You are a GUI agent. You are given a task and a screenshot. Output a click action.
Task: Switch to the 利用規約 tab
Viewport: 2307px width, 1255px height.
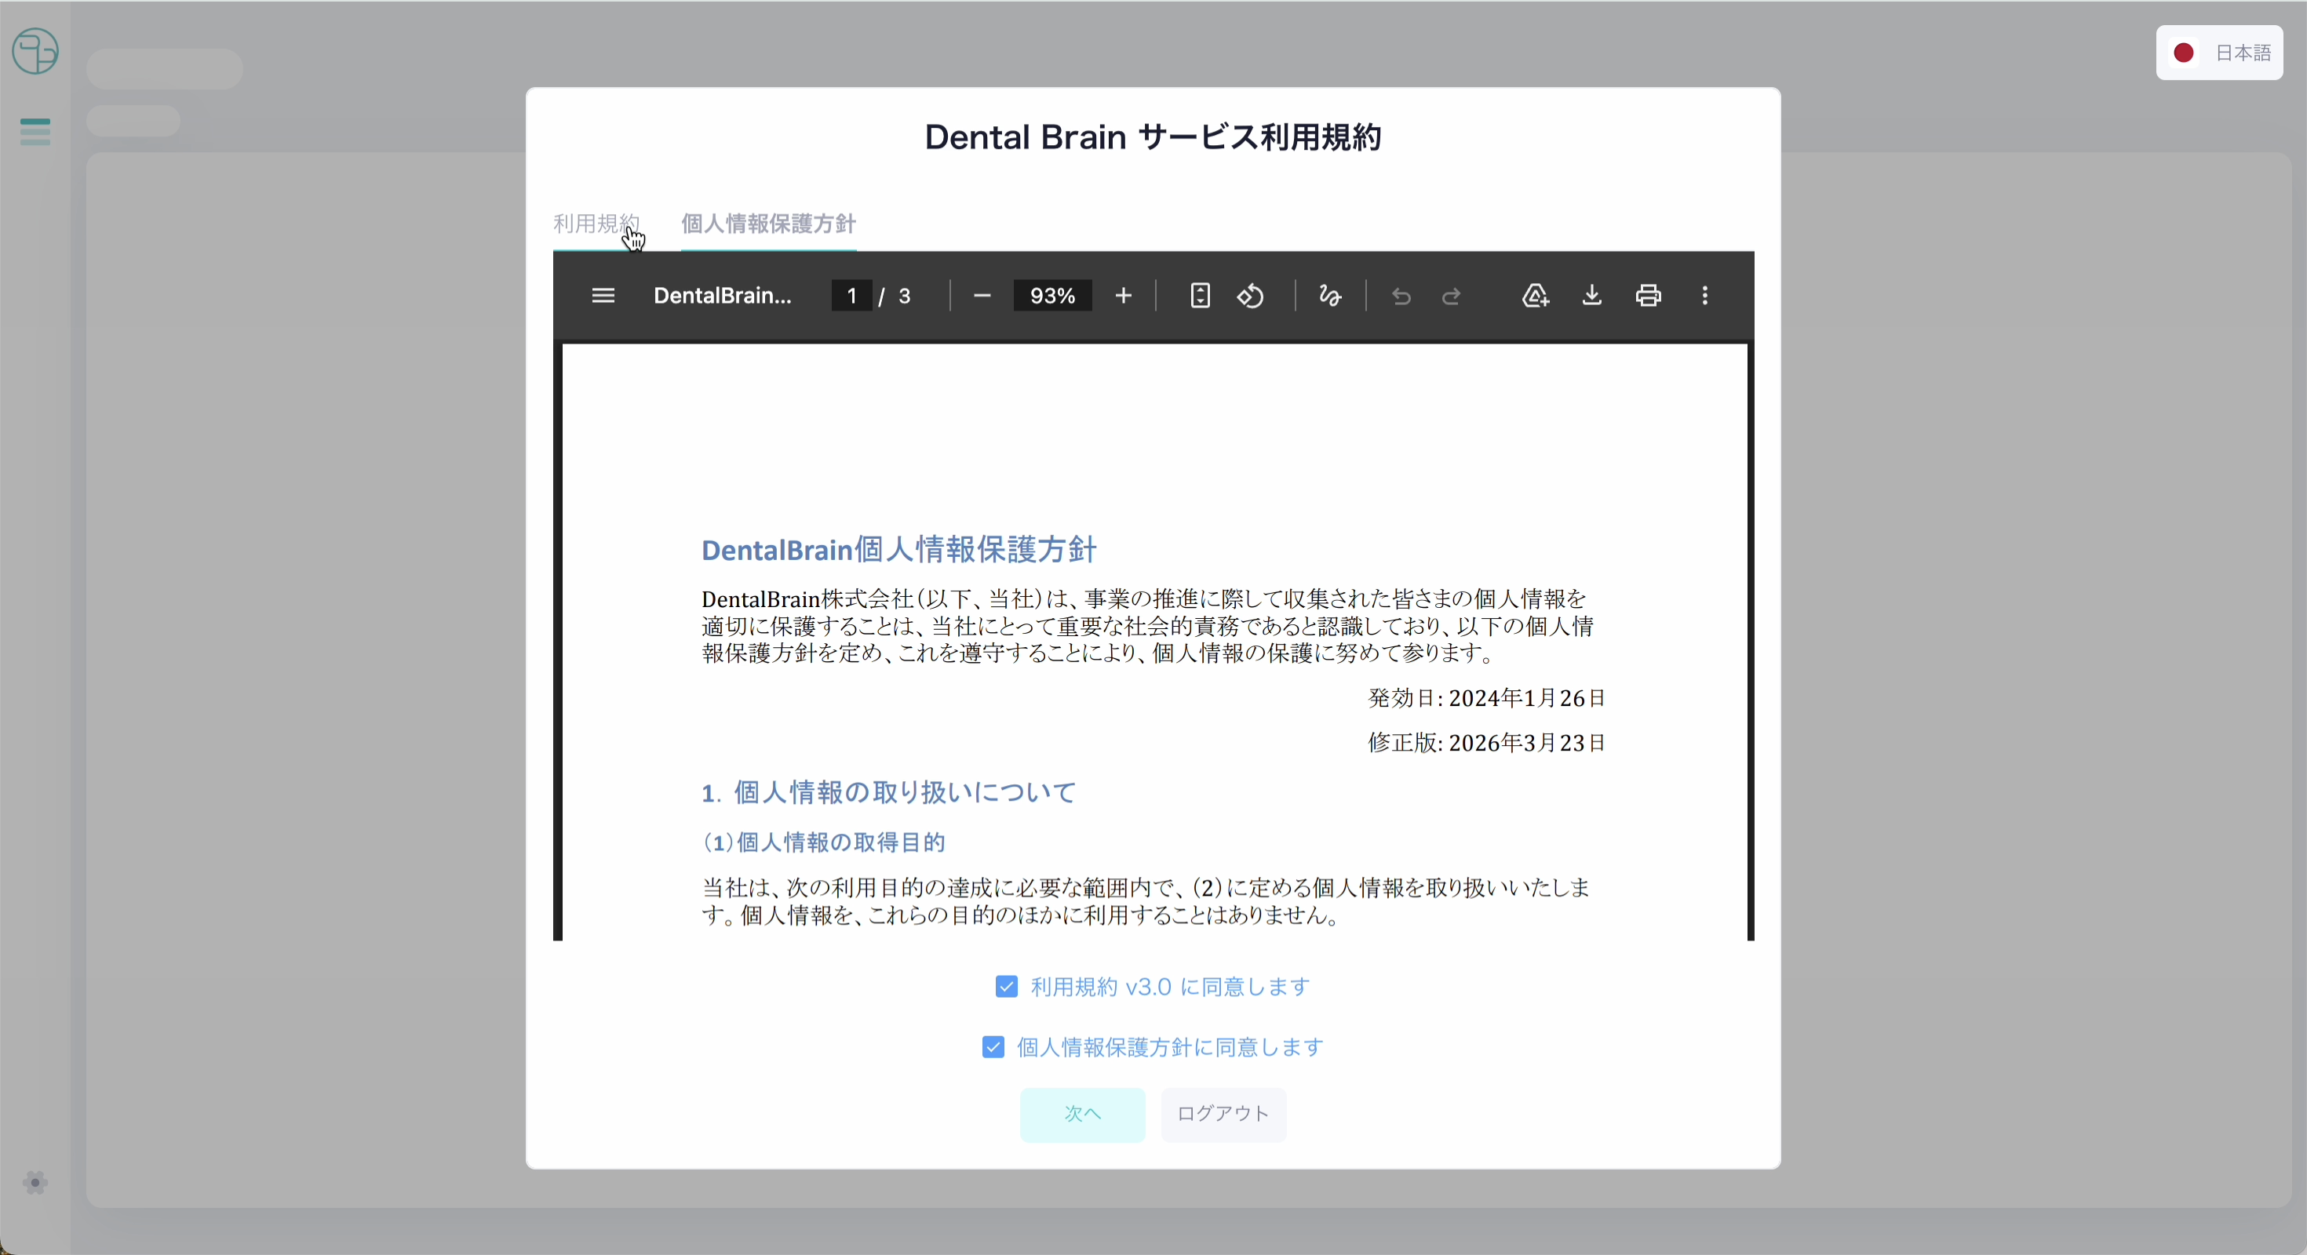596,223
